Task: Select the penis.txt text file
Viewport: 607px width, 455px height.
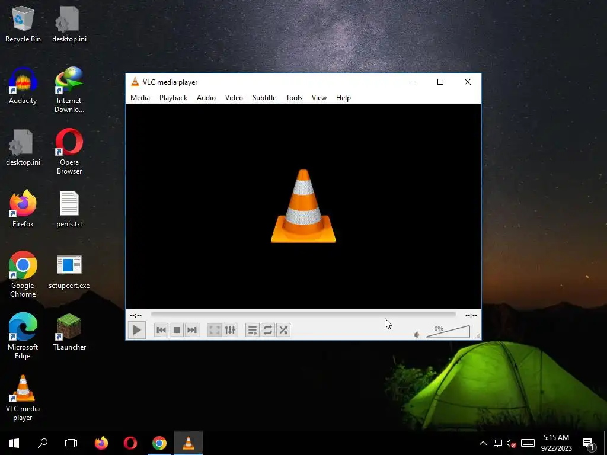Action: 69,209
